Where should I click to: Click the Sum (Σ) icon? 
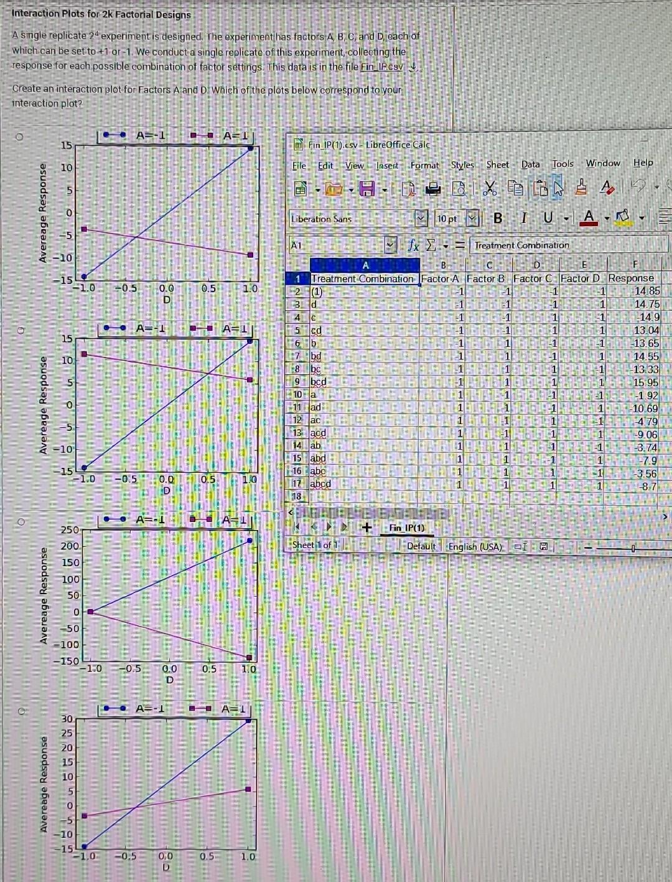(431, 244)
